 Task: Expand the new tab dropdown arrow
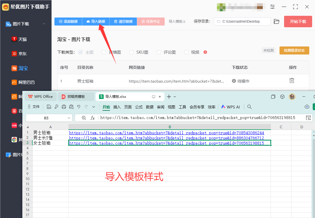(175, 97)
